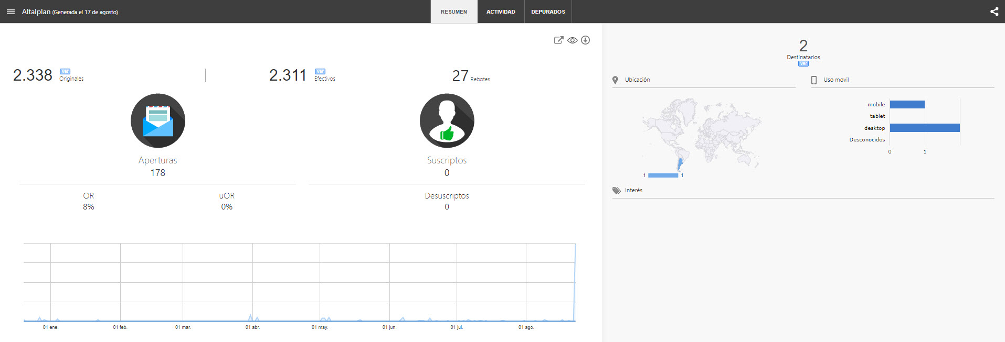Click the Destinatarios count 2
This screenshot has height=342, width=1005.
click(x=803, y=46)
